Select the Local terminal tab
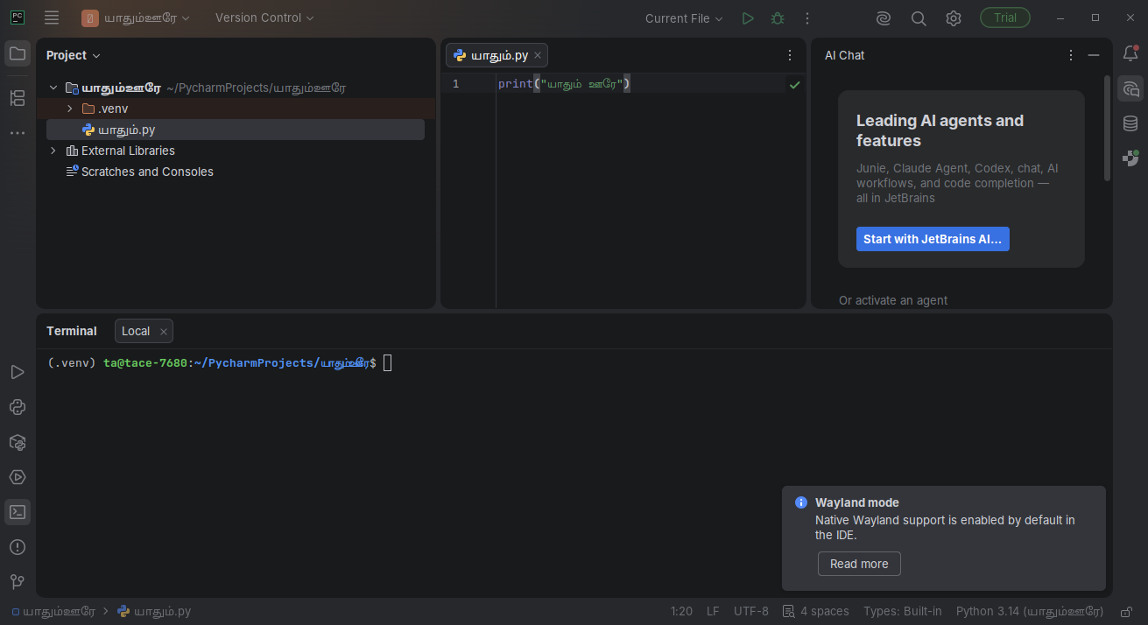 pos(136,331)
